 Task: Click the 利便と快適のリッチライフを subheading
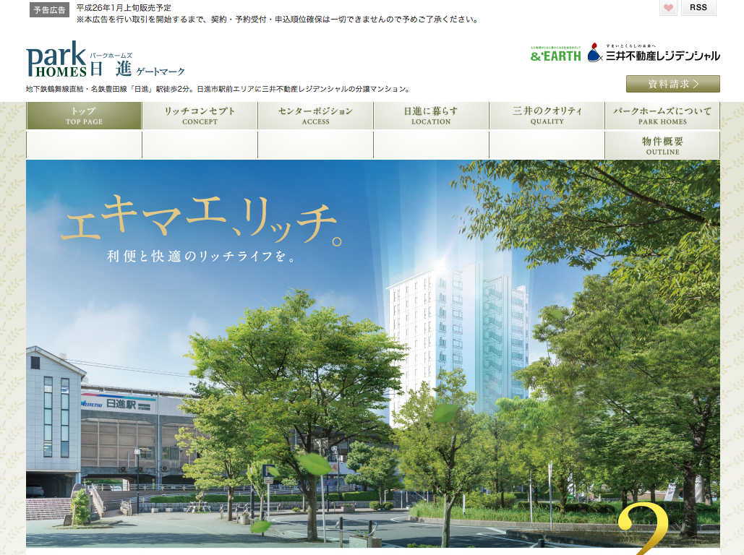pyautogui.click(x=201, y=257)
